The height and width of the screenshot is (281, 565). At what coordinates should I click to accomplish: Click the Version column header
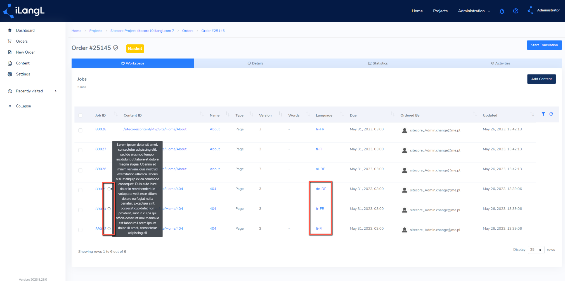pyautogui.click(x=265, y=115)
